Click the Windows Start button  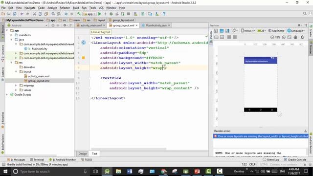coord(5,172)
